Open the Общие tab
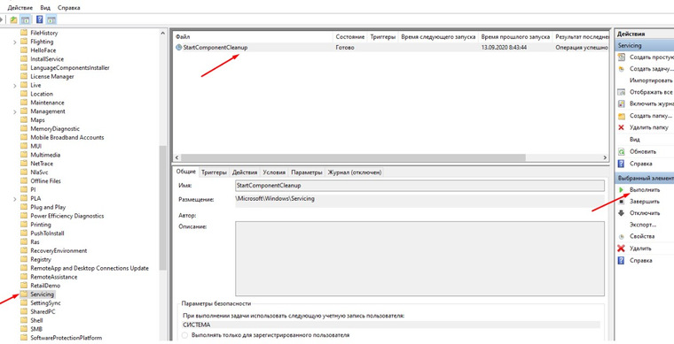The width and height of the screenshot is (674, 344). point(185,172)
